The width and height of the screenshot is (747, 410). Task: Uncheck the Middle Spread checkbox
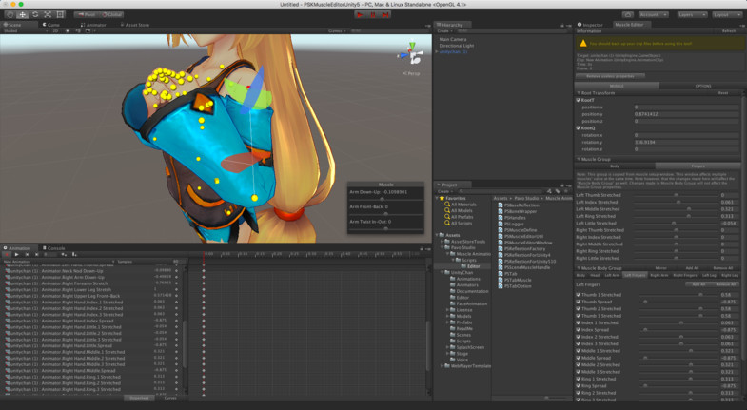pos(579,358)
